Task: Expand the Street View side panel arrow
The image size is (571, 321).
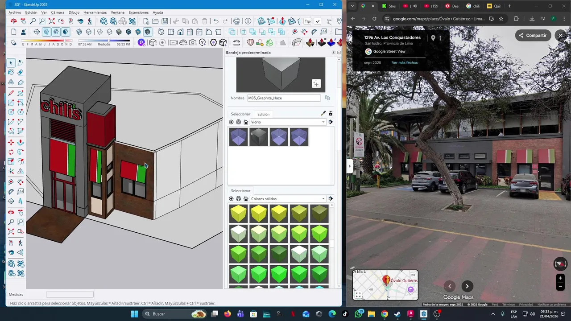Action: click(x=350, y=166)
